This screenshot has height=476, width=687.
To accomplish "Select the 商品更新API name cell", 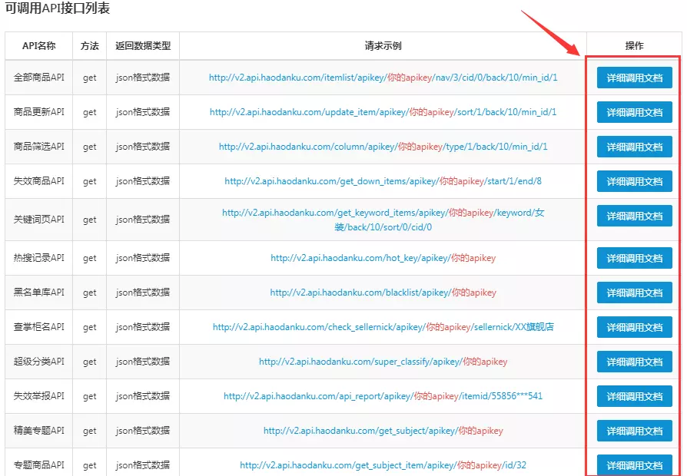I will coord(39,112).
